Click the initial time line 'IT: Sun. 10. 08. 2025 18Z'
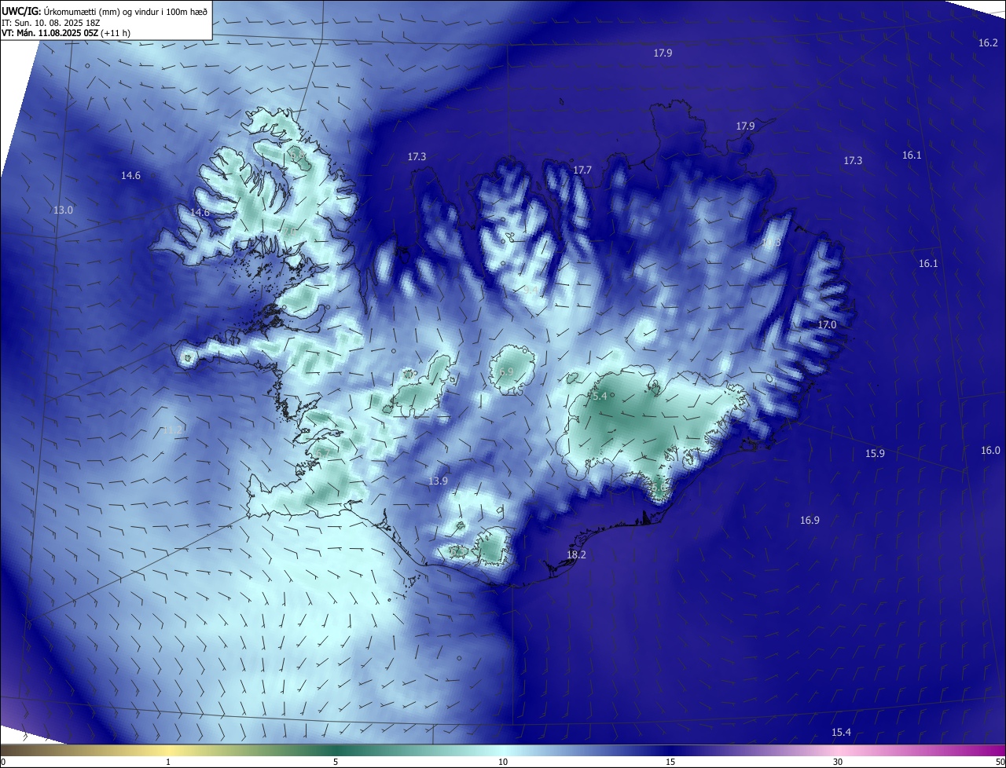 click(50, 22)
